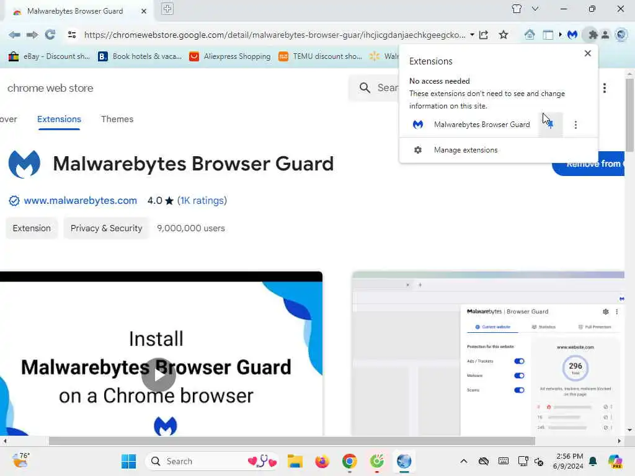This screenshot has height=476, width=635.
Task: Open pinned Malwarebytes icon in the toolbar
Action: coord(572,35)
